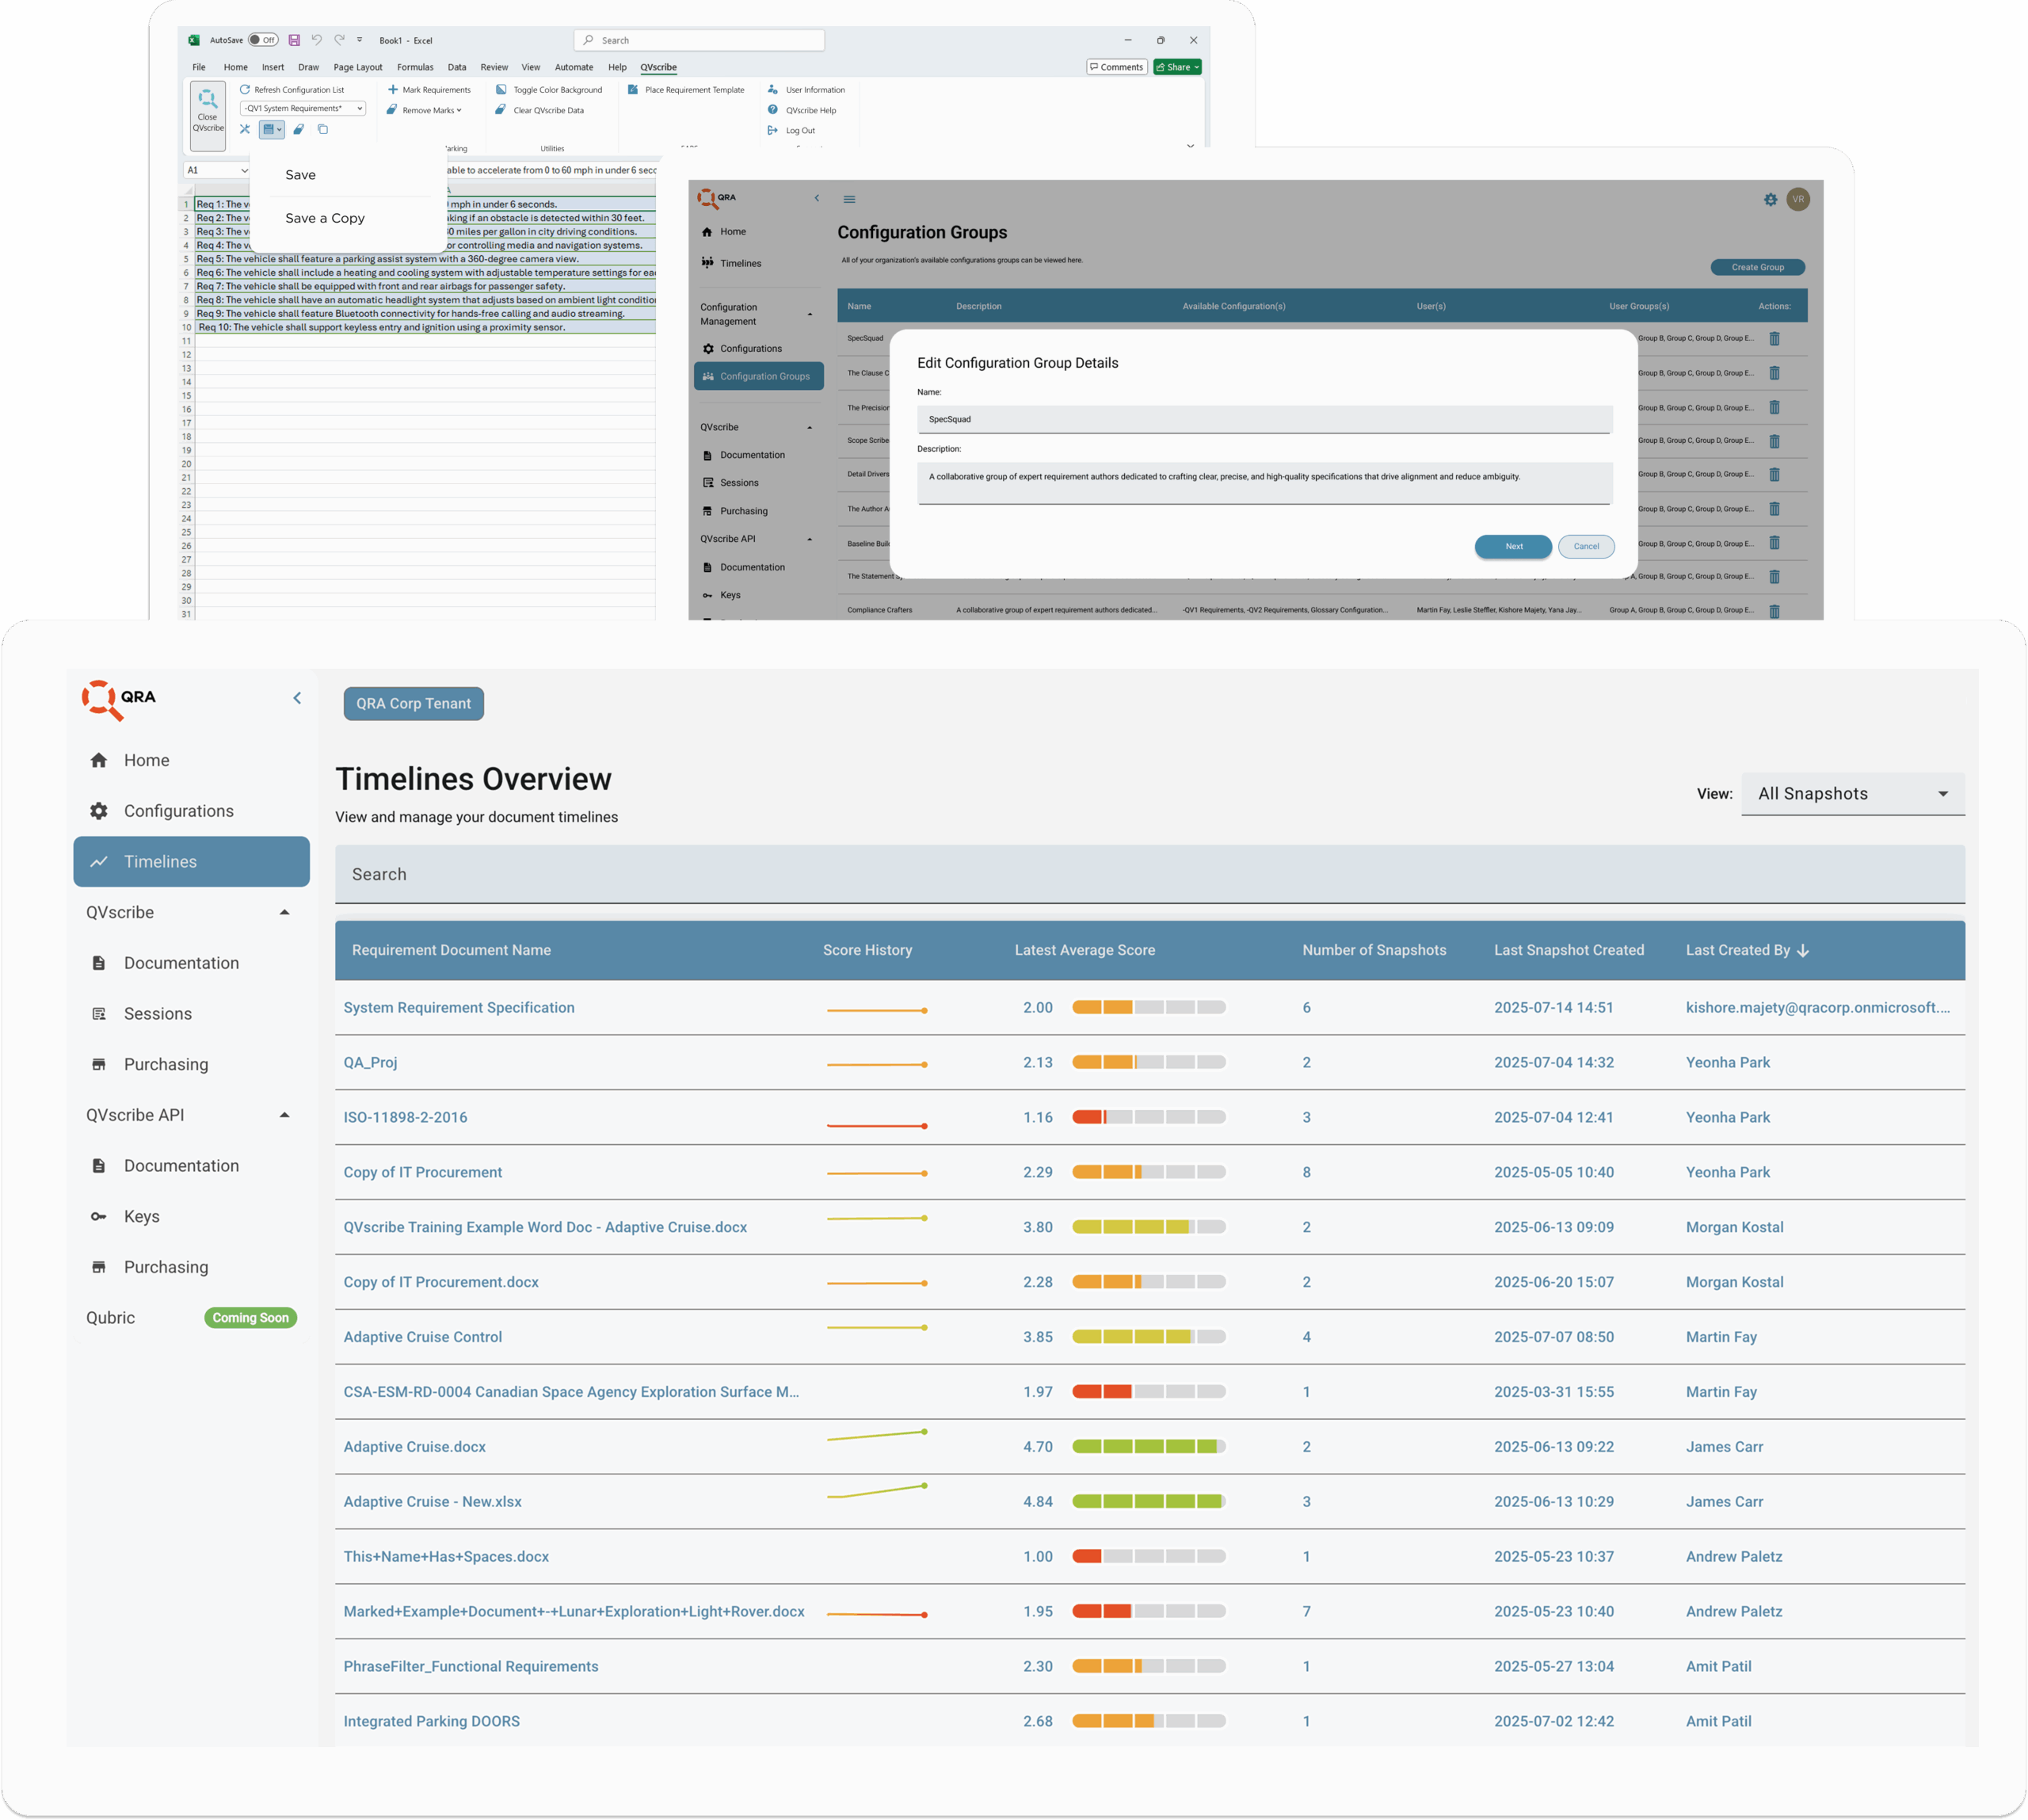Screen dimensions: 2028x1820
Task: Open System Requirement Specification timeline link
Action: tap(459, 1007)
